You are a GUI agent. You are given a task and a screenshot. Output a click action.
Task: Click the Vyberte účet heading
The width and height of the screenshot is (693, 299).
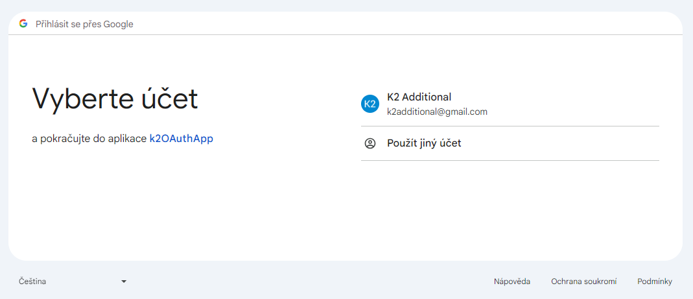(x=115, y=99)
